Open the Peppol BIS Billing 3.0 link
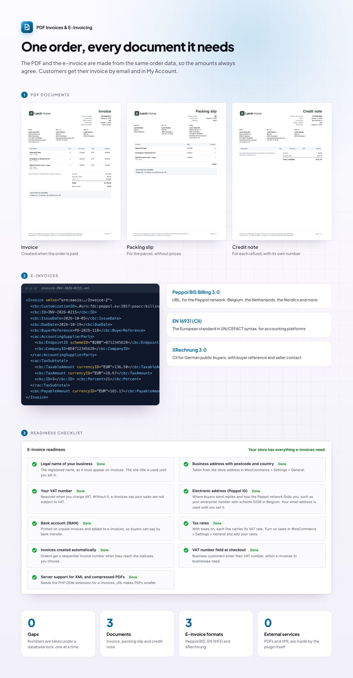Screen dimensions: 353x678 click(x=196, y=292)
